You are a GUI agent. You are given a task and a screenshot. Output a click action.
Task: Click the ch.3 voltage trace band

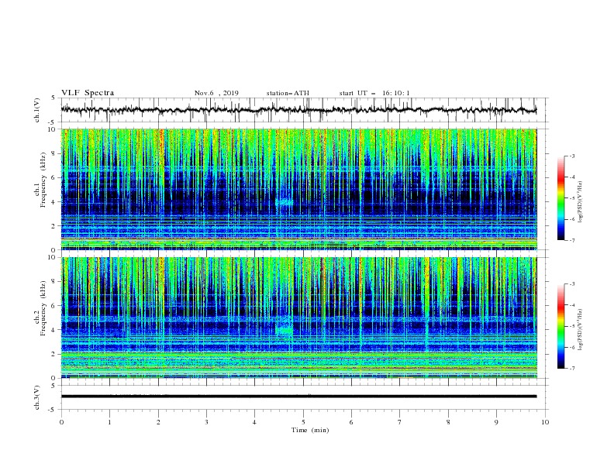click(298, 397)
